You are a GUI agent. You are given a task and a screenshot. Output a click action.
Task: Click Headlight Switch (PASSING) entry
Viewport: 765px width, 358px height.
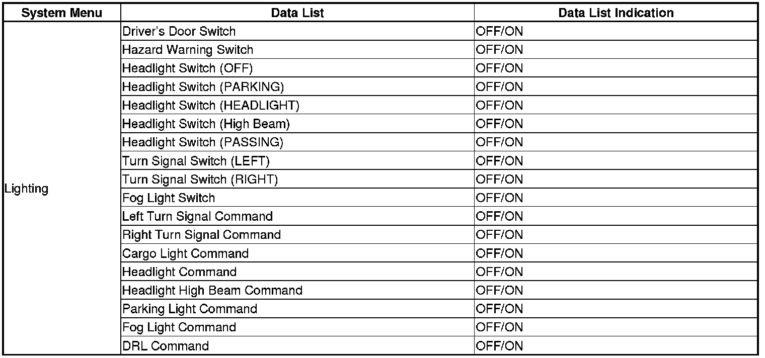[203, 142]
